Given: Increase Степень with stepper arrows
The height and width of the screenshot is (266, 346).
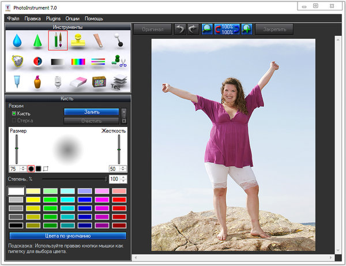Looking at the screenshot, I should [x=123, y=177].
